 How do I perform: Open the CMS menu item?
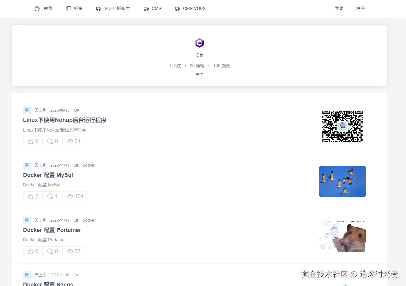pyautogui.click(x=153, y=9)
